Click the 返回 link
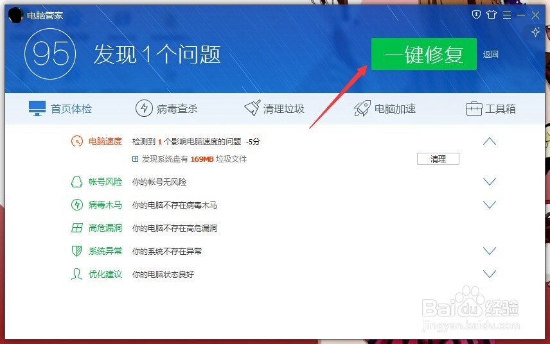 [490, 55]
